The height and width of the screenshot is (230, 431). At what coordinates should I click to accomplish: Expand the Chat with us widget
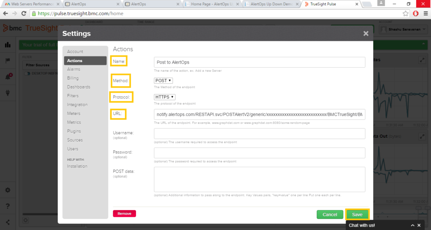pyautogui.click(x=412, y=225)
